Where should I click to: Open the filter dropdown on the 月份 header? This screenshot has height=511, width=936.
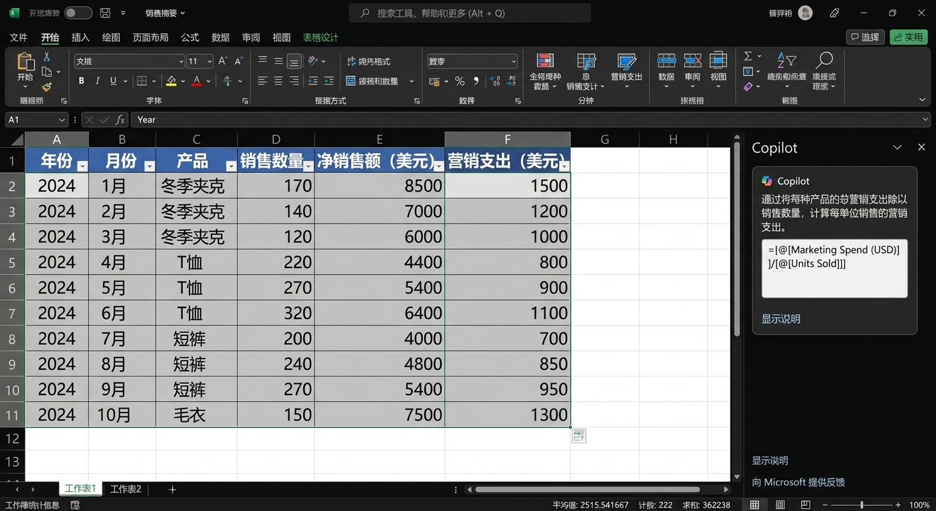click(x=150, y=166)
